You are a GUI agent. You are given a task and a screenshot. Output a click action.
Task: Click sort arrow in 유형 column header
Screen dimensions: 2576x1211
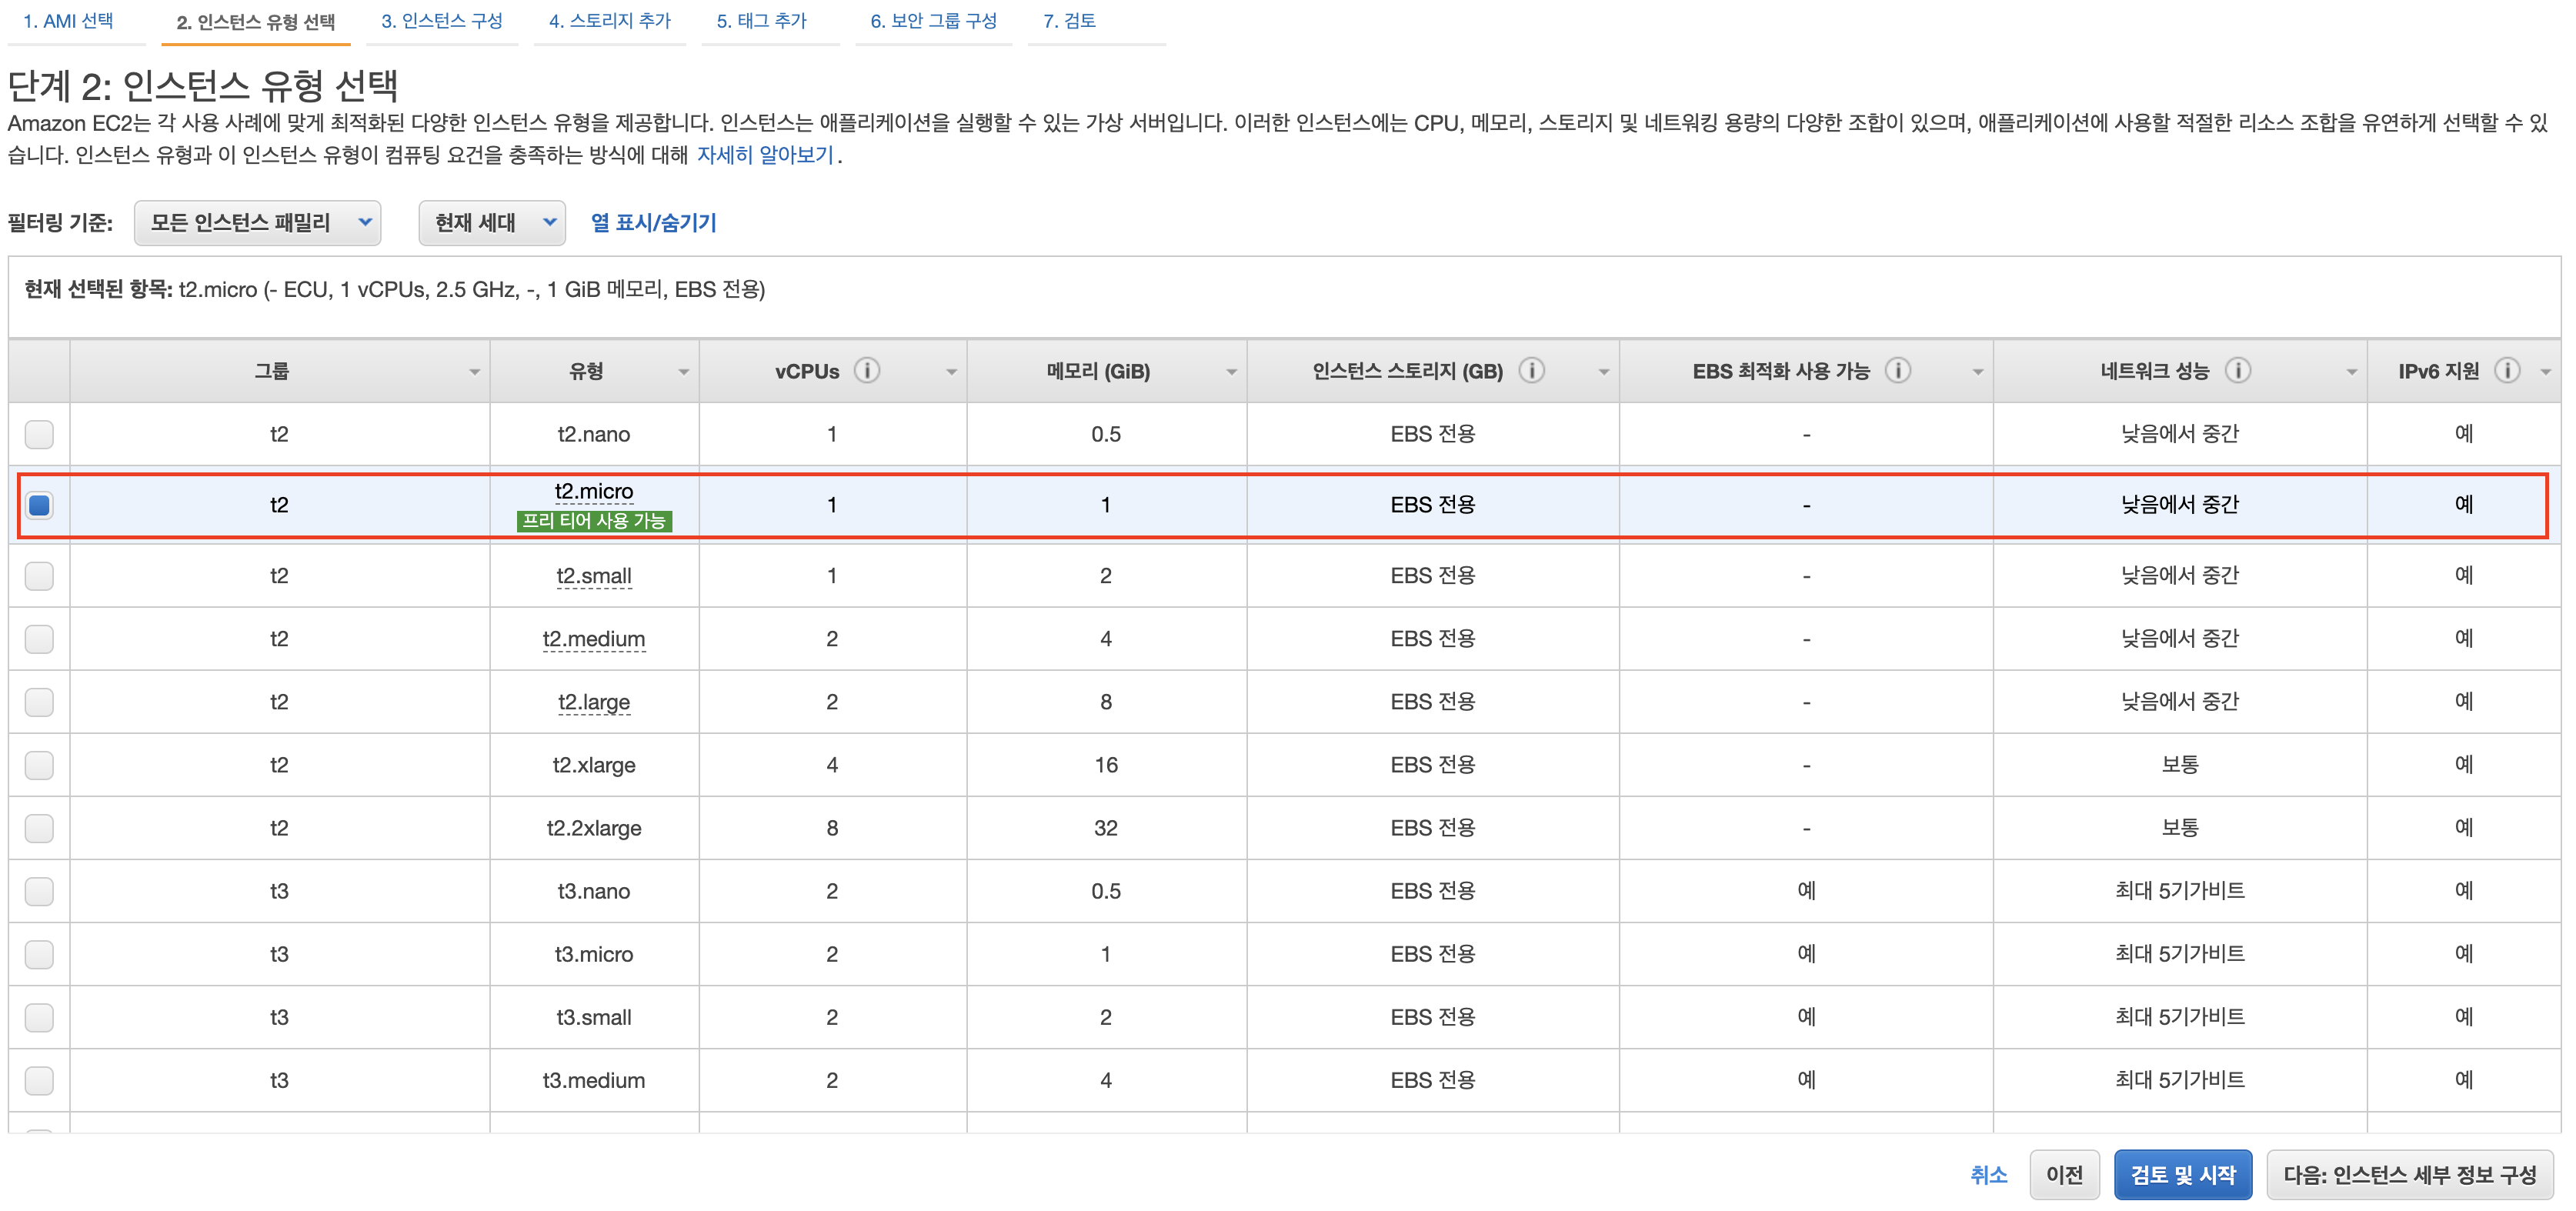click(x=683, y=372)
